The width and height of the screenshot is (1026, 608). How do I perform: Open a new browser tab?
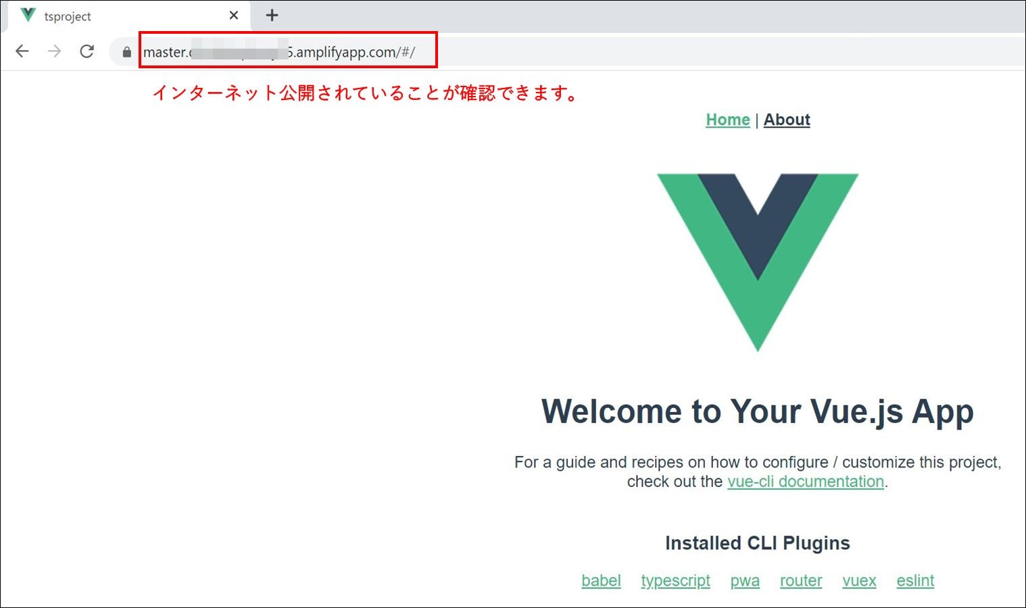pyautogui.click(x=272, y=15)
